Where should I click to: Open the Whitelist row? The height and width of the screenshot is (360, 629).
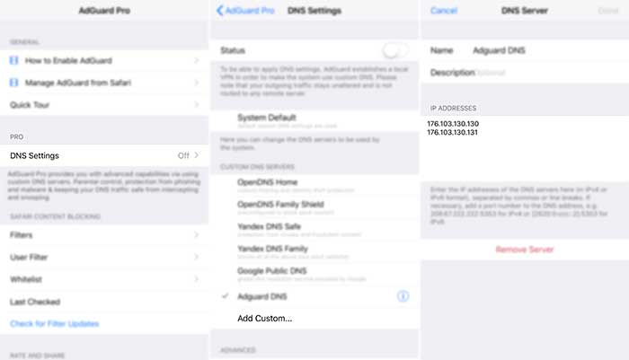pyautogui.click(x=103, y=280)
